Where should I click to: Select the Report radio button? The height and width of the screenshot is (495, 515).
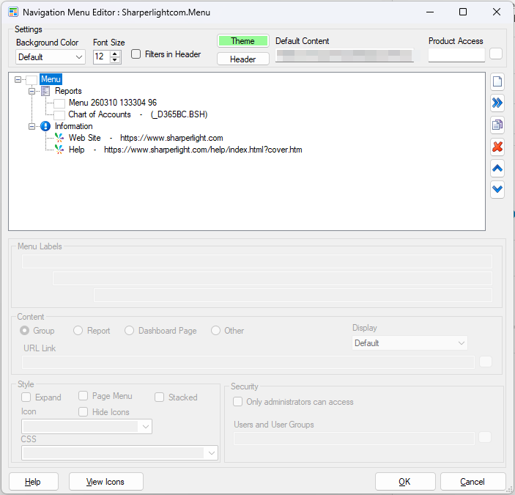(x=78, y=330)
